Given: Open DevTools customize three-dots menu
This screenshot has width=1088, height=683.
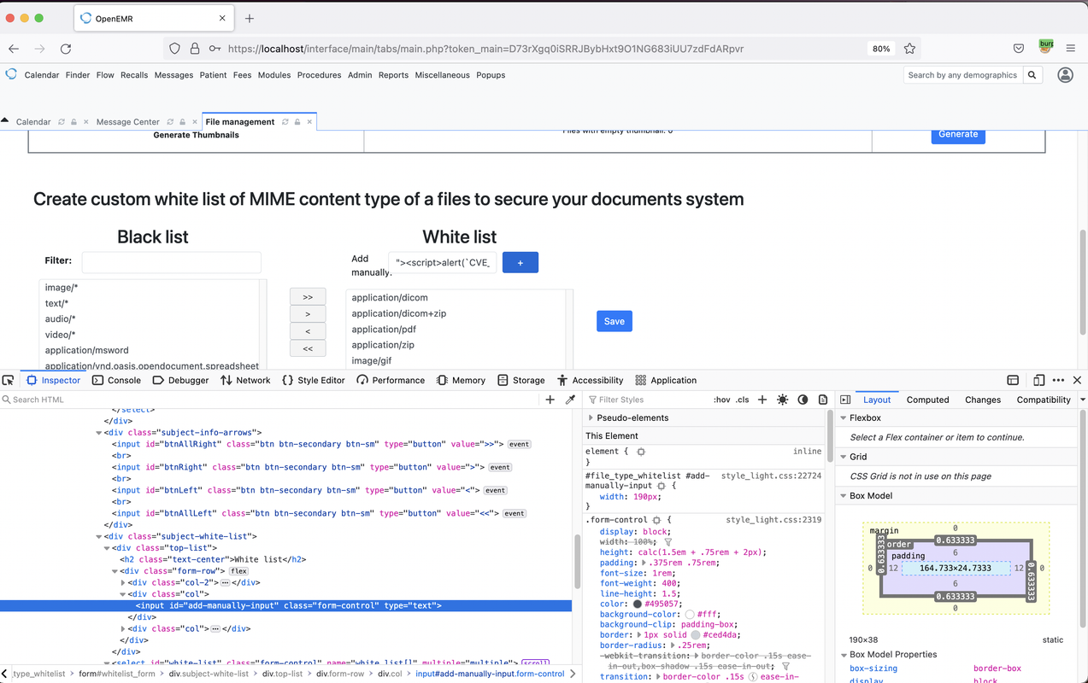Looking at the screenshot, I should (x=1058, y=380).
